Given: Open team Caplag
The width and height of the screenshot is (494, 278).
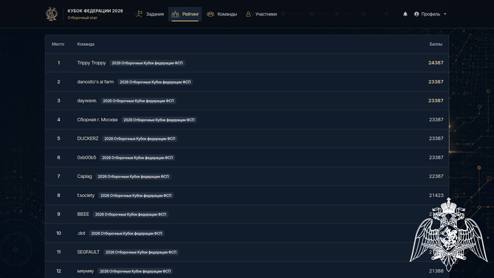Looking at the screenshot, I should (x=84, y=176).
